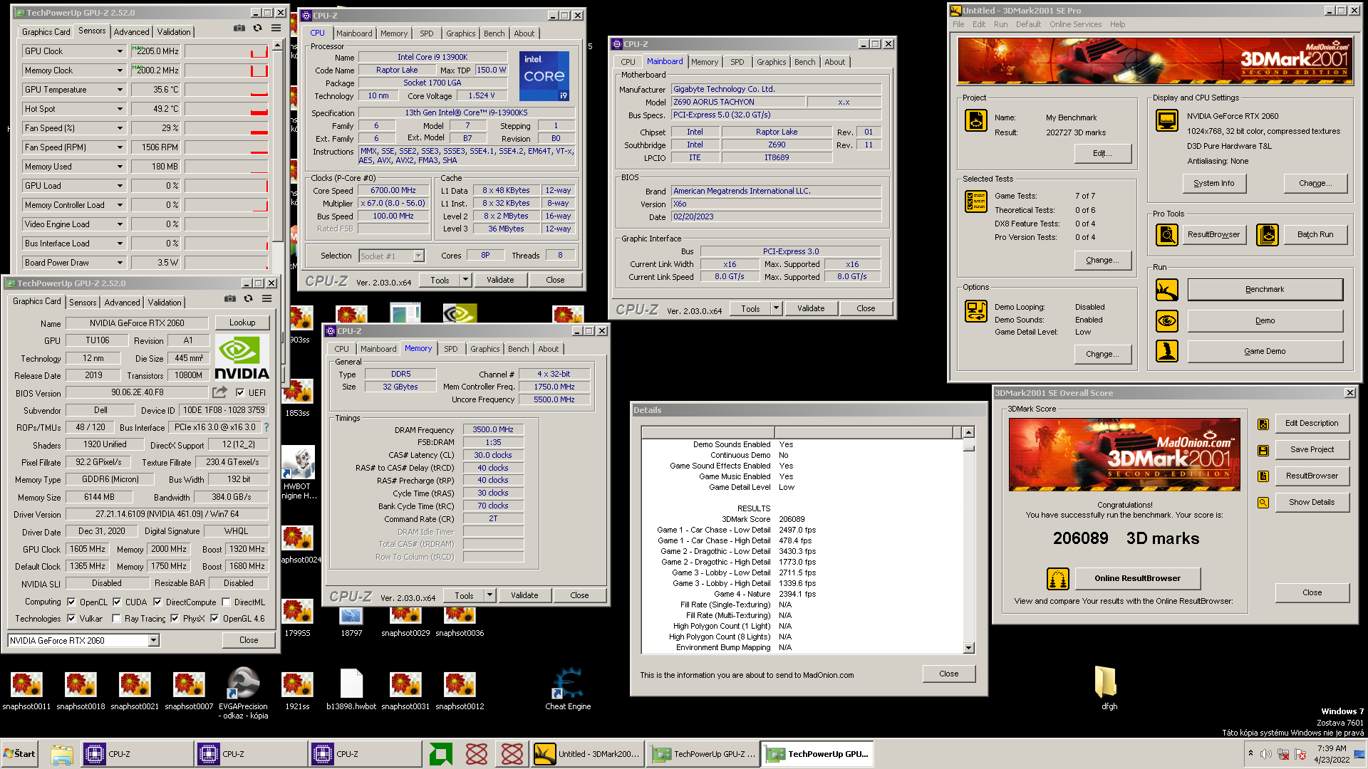Click the Project document icon in 3DMark2001
The image size is (1368, 769).
click(976, 120)
